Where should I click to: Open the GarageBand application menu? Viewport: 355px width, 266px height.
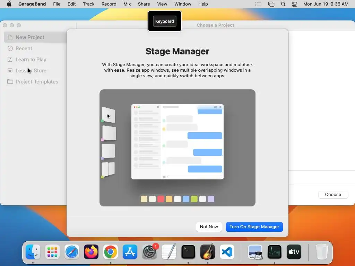pyautogui.click(x=32, y=4)
